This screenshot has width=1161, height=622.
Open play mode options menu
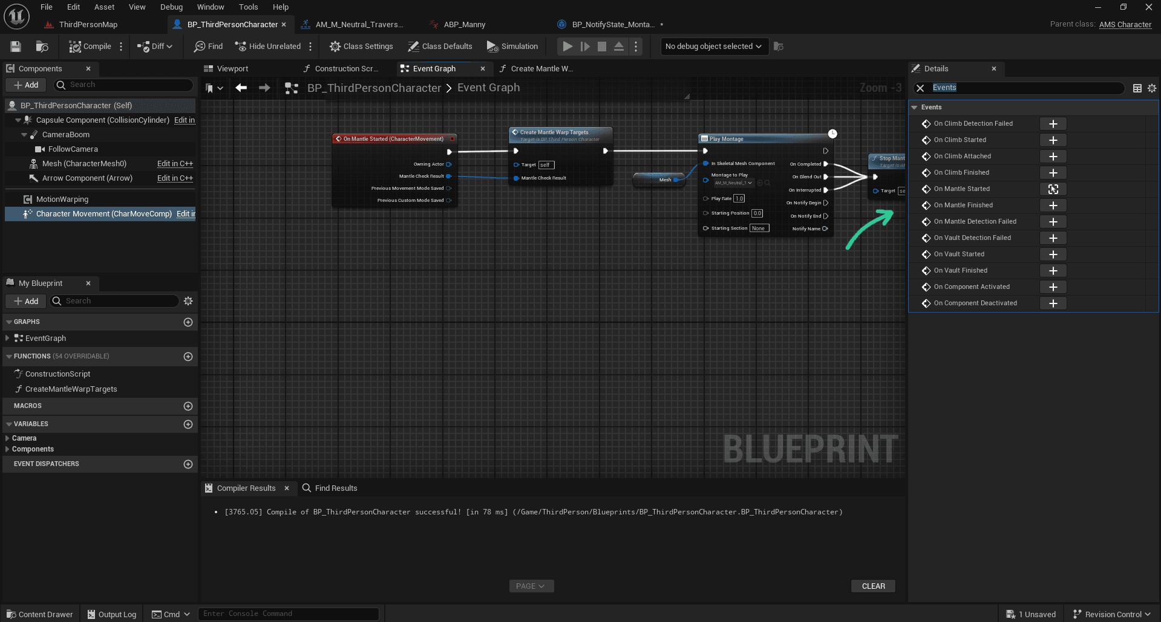pyautogui.click(x=635, y=47)
